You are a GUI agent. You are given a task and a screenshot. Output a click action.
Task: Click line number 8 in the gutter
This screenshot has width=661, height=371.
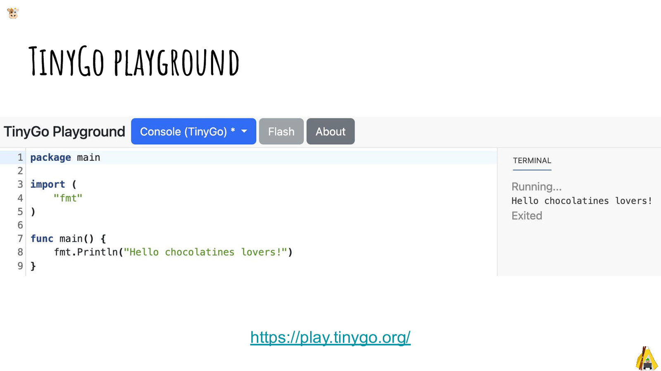pyautogui.click(x=20, y=252)
